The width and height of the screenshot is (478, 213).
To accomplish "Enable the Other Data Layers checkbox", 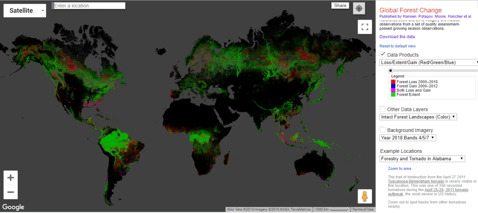I will pos(383,109).
